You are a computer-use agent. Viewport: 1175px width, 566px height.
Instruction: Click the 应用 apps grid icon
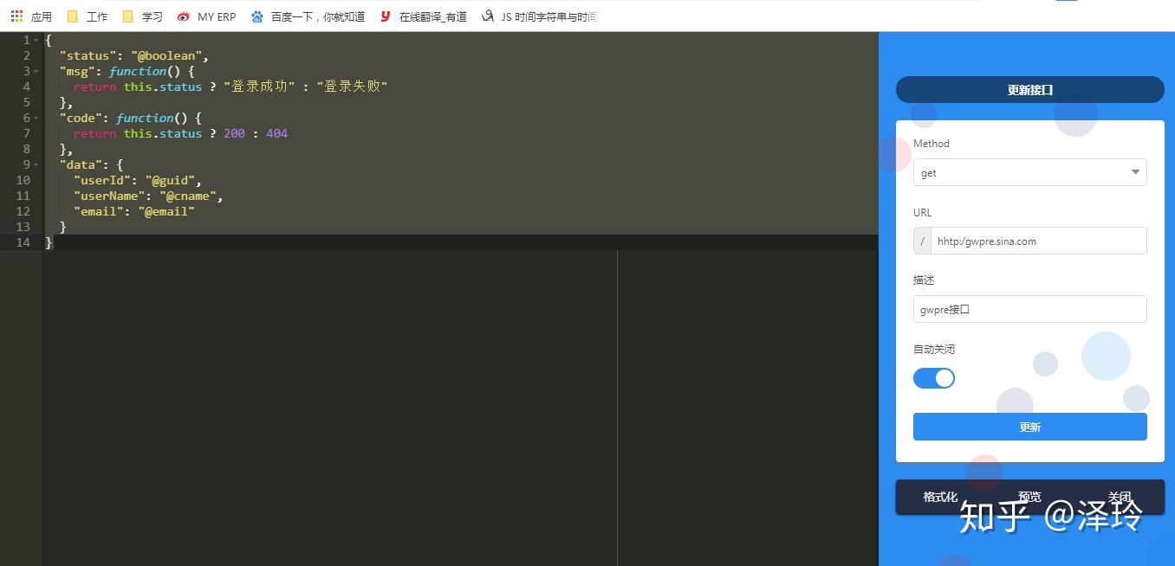[16, 16]
